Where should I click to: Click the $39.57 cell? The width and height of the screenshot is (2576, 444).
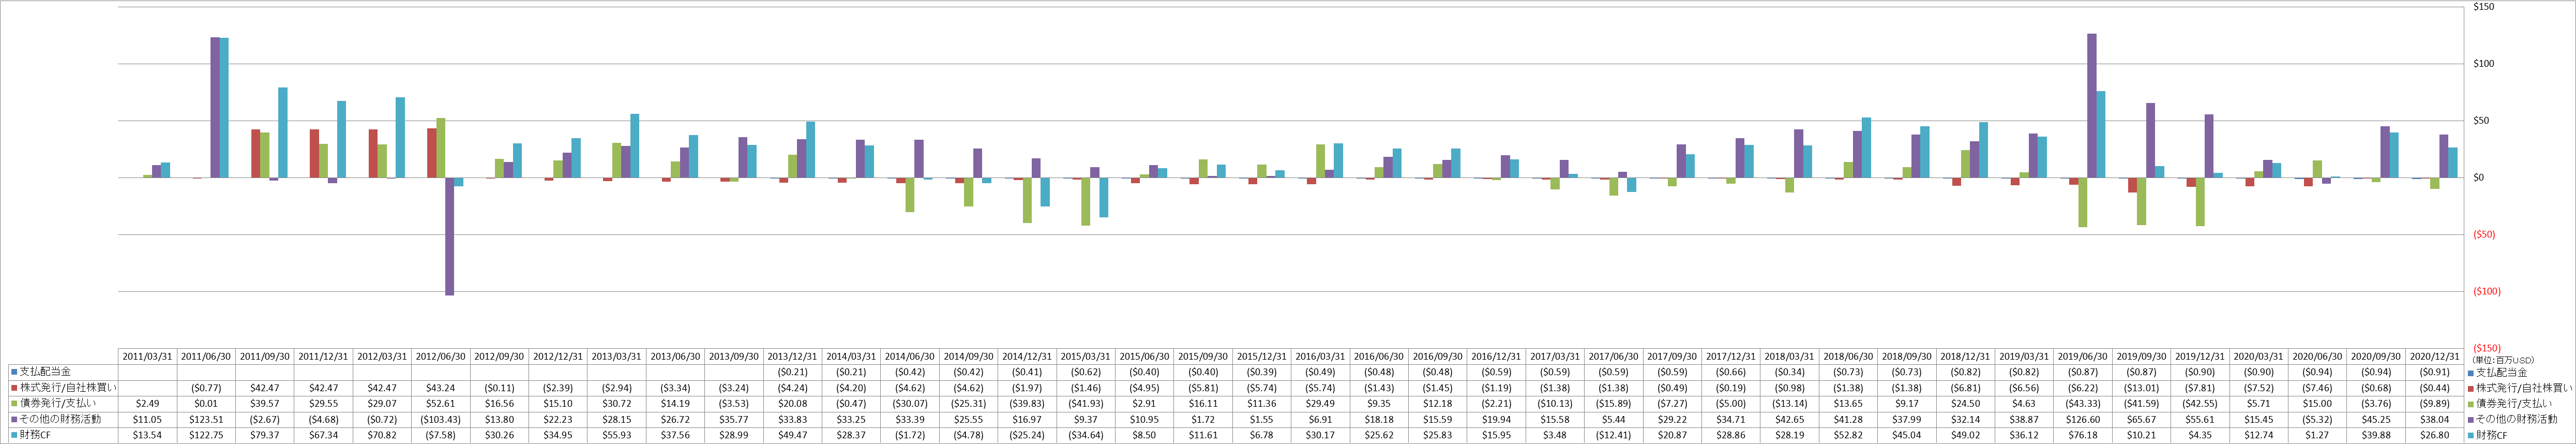point(265,404)
